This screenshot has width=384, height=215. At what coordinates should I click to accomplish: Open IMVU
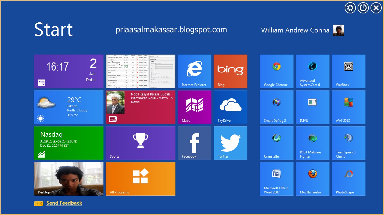point(312,107)
